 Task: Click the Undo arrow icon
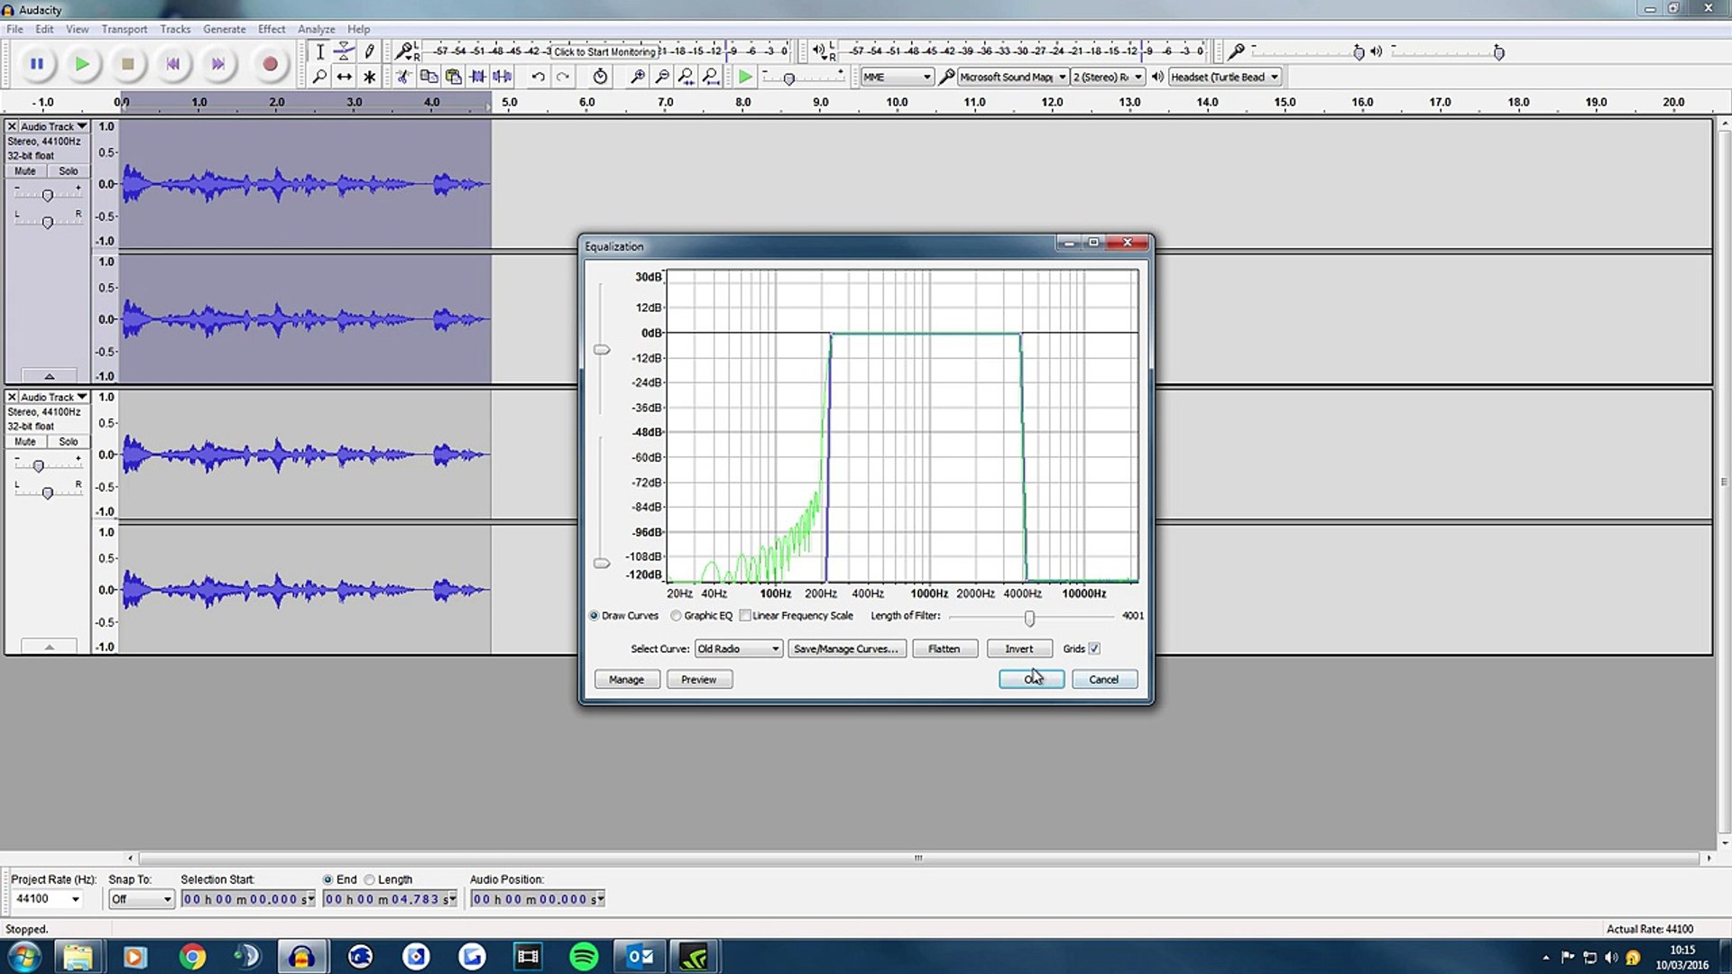point(538,77)
